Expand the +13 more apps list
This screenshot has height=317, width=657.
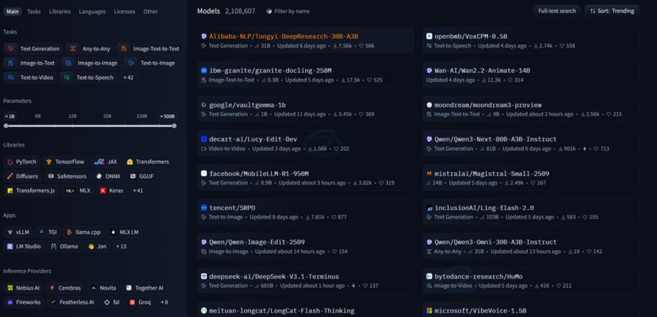(121, 247)
